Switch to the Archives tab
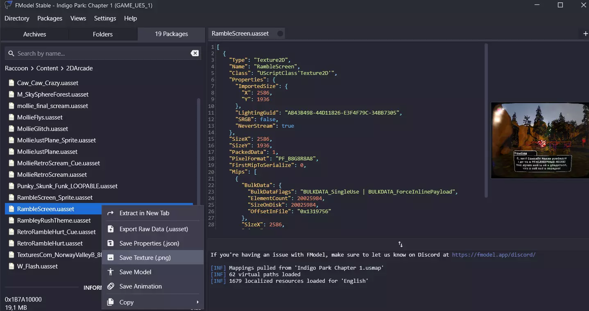The height and width of the screenshot is (311, 589). click(x=34, y=34)
